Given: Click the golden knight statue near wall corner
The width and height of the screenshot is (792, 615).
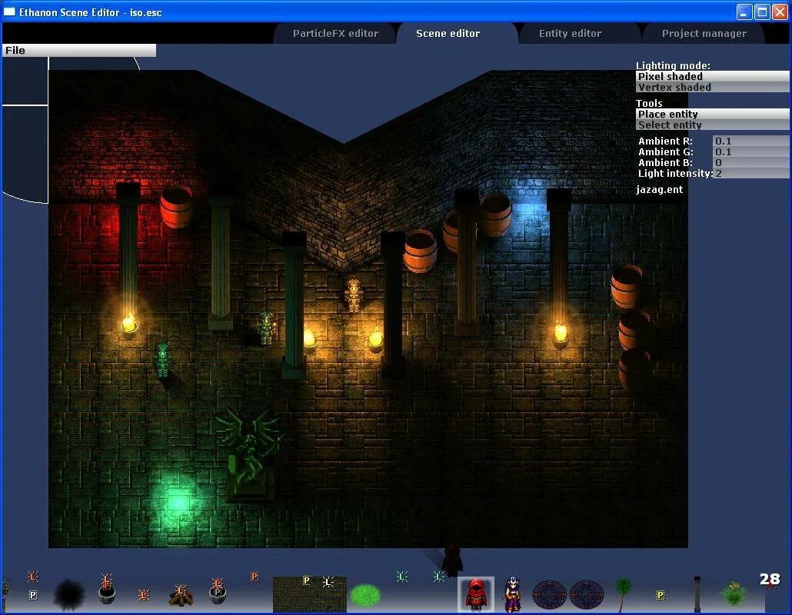Looking at the screenshot, I should pyautogui.click(x=354, y=295).
